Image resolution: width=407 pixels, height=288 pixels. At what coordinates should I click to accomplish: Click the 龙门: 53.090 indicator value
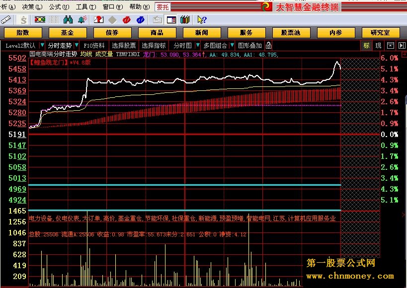pyautogui.click(x=161, y=55)
